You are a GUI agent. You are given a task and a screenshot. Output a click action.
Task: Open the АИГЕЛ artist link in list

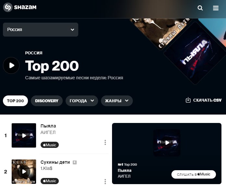click(x=48, y=132)
